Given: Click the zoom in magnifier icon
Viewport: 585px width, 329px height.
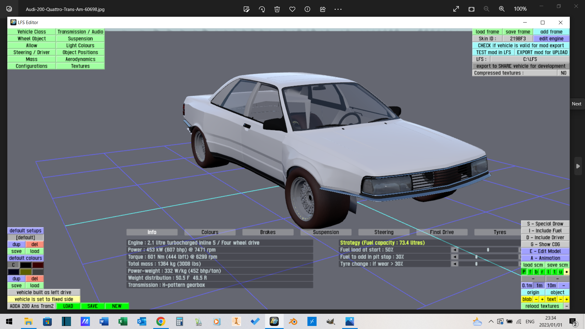Looking at the screenshot, I should pyautogui.click(x=502, y=9).
